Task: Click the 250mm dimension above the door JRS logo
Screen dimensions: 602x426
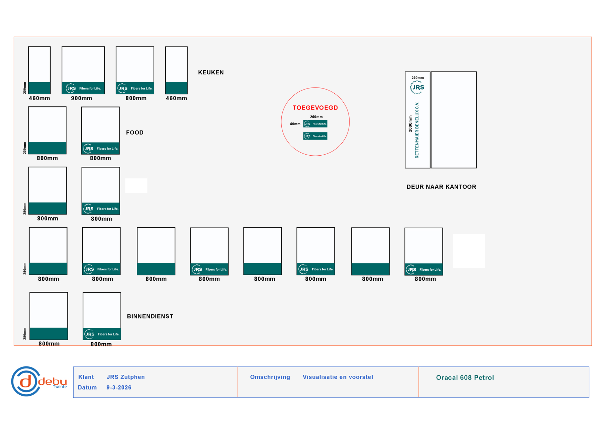Action: point(417,78)
